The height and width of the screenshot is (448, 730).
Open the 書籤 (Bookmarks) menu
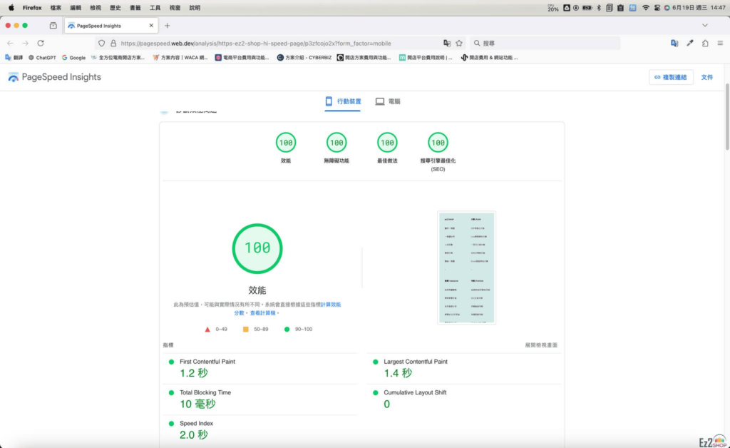[135, 7]
